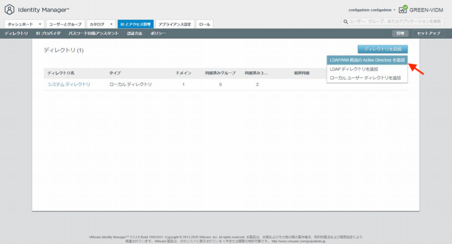Open the ダッシュボード tab dropdown arrow
This screenshot has width=452, height=244.
pyautogui.click(x=40, y=24)
